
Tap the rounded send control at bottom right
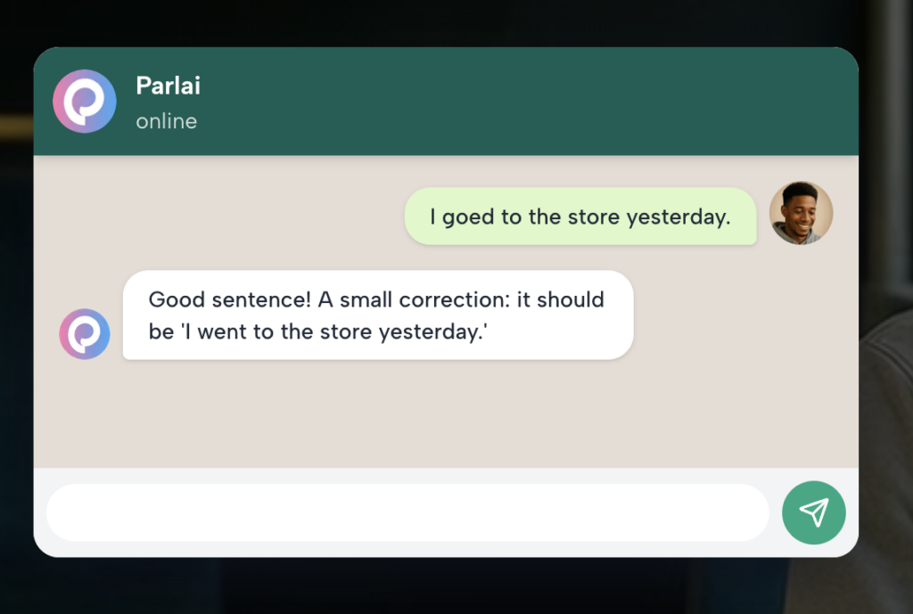pyautogui.click(x=813, y=512)
